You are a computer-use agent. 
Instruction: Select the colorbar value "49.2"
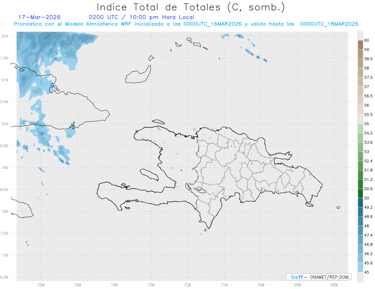[x=368, y=207]
